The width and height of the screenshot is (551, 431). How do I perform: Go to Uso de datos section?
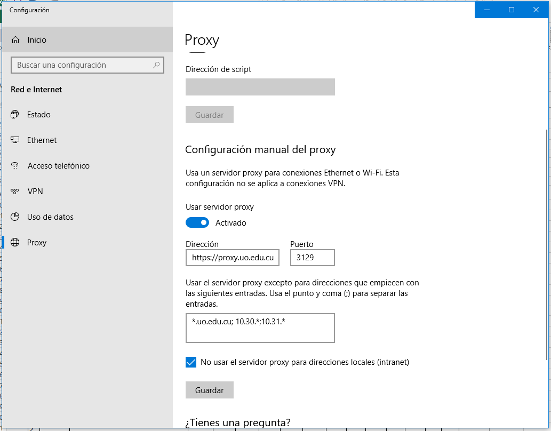pos(50,217)
